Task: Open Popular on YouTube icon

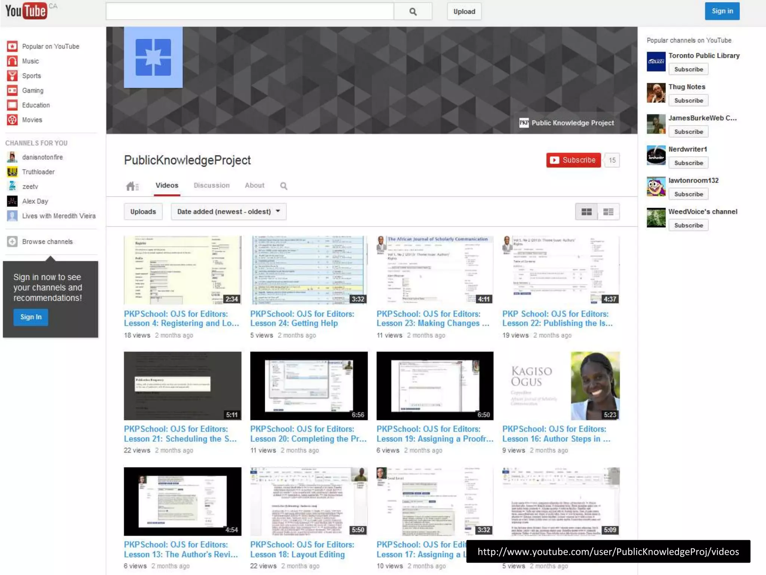Action: pos(12,46)
